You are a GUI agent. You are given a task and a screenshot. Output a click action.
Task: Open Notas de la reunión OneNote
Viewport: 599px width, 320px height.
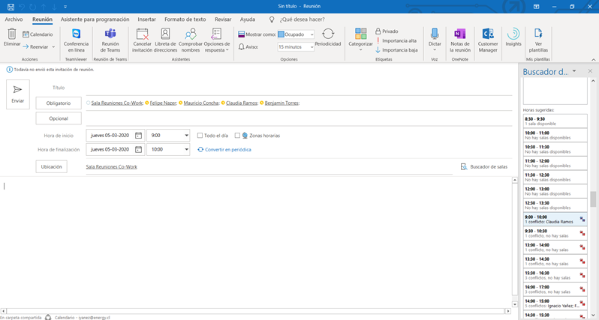460,40
